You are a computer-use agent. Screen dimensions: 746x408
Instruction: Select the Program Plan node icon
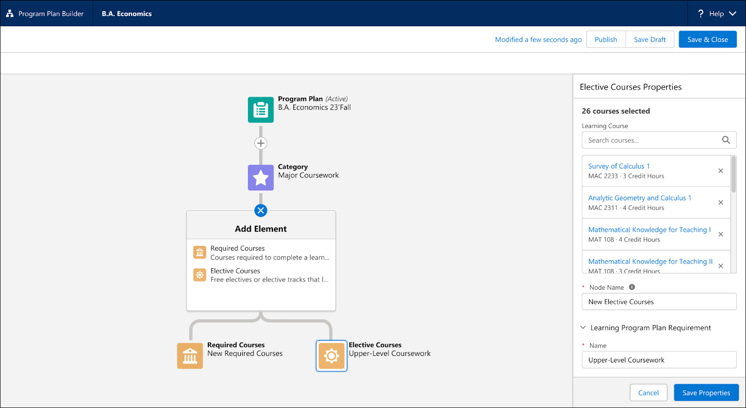261,110
